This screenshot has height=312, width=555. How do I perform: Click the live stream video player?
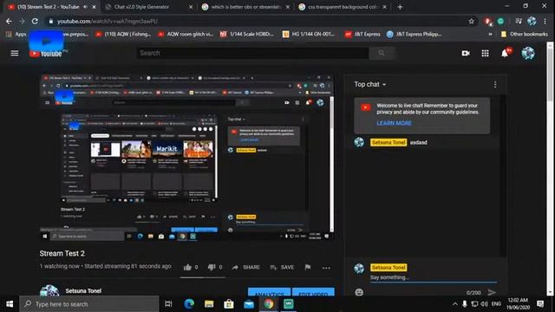pyautogui.click(x=187, y=158)
